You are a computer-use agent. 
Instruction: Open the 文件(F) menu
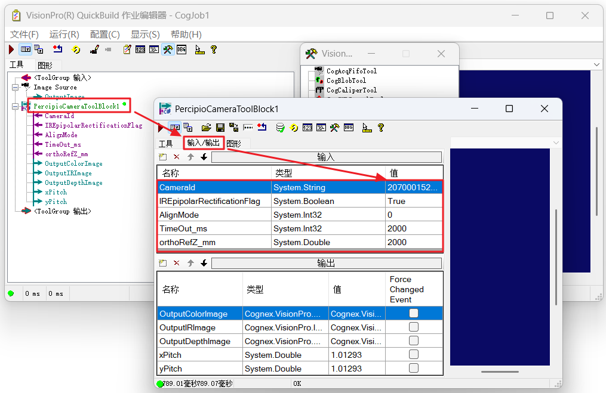coord(24,35)
